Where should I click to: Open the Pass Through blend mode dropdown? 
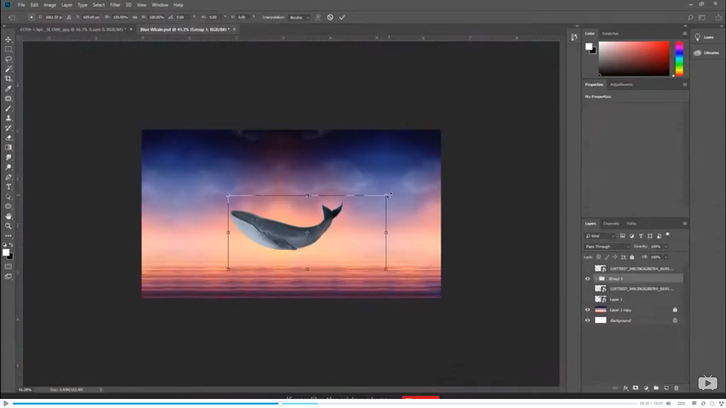click(x=607, y=245)
